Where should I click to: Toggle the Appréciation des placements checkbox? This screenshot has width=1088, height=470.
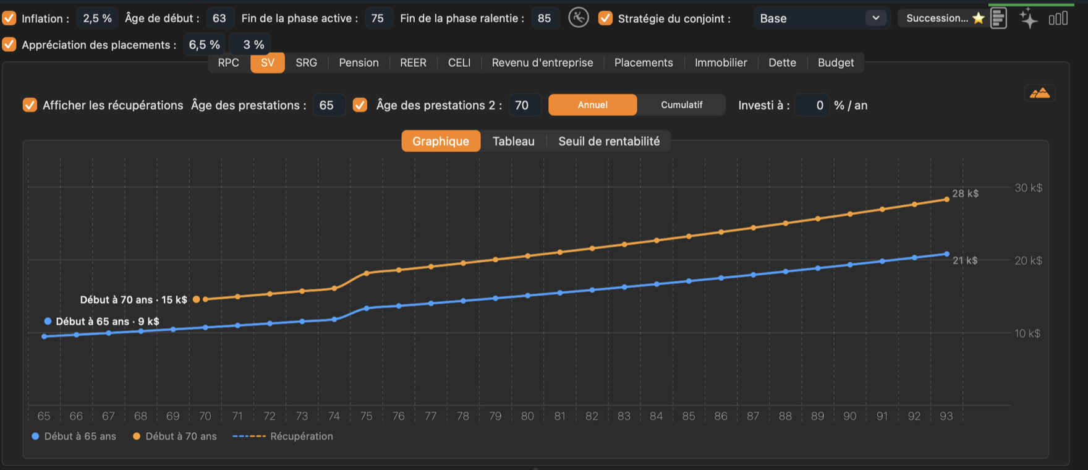(9, 45)
